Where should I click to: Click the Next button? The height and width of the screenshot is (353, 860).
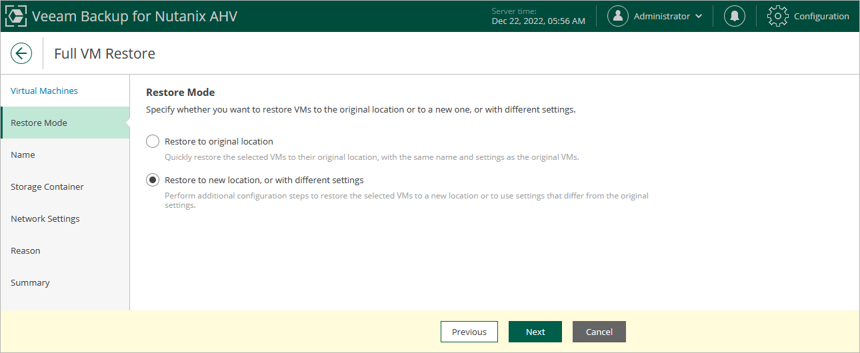tap(535, 332)
